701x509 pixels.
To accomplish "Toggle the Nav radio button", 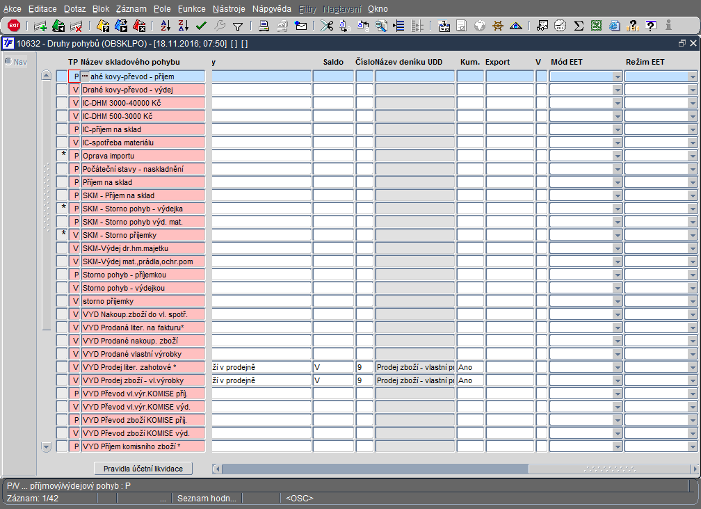I will (8, 61).
